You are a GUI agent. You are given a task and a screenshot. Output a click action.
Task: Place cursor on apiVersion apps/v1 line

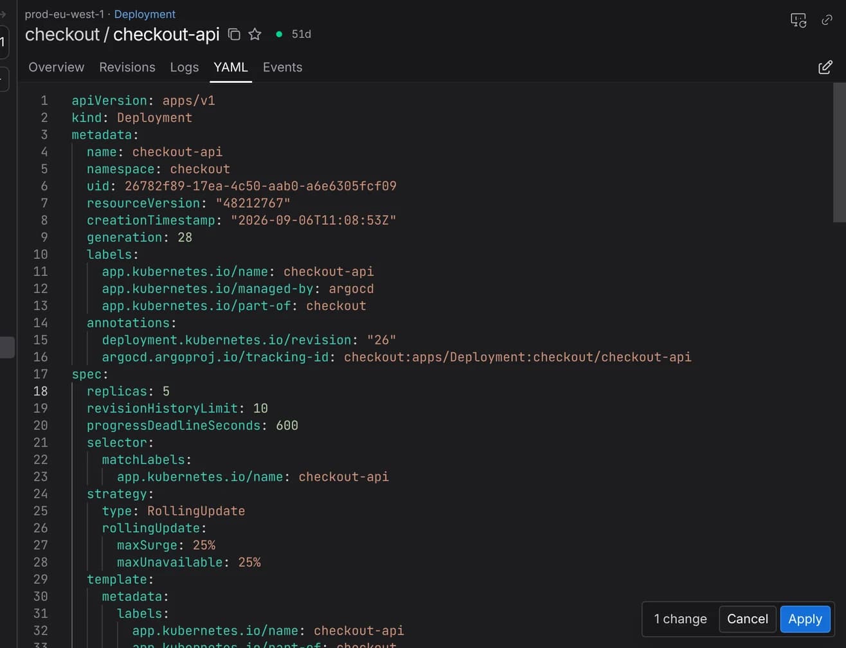coord(143,101)
